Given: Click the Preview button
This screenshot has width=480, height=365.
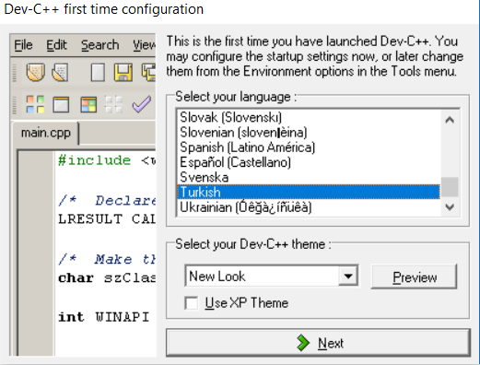Looking at the screenshot, I should coord(415,277).
